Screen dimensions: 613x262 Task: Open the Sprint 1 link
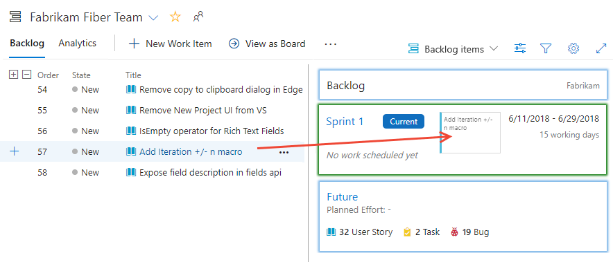click(345, 121)
